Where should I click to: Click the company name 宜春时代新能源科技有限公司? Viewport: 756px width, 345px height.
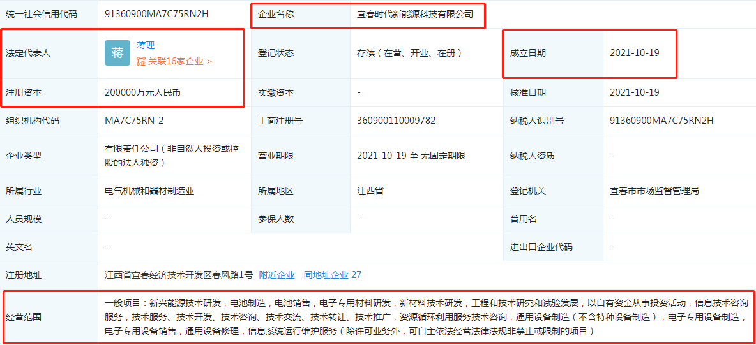click(415, 13)
